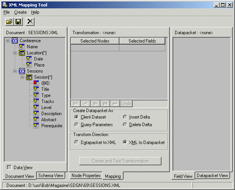This screenshot has height=190, width=235.
Task: Enable the Data View checkbox
Action: (x=9, y=167)
